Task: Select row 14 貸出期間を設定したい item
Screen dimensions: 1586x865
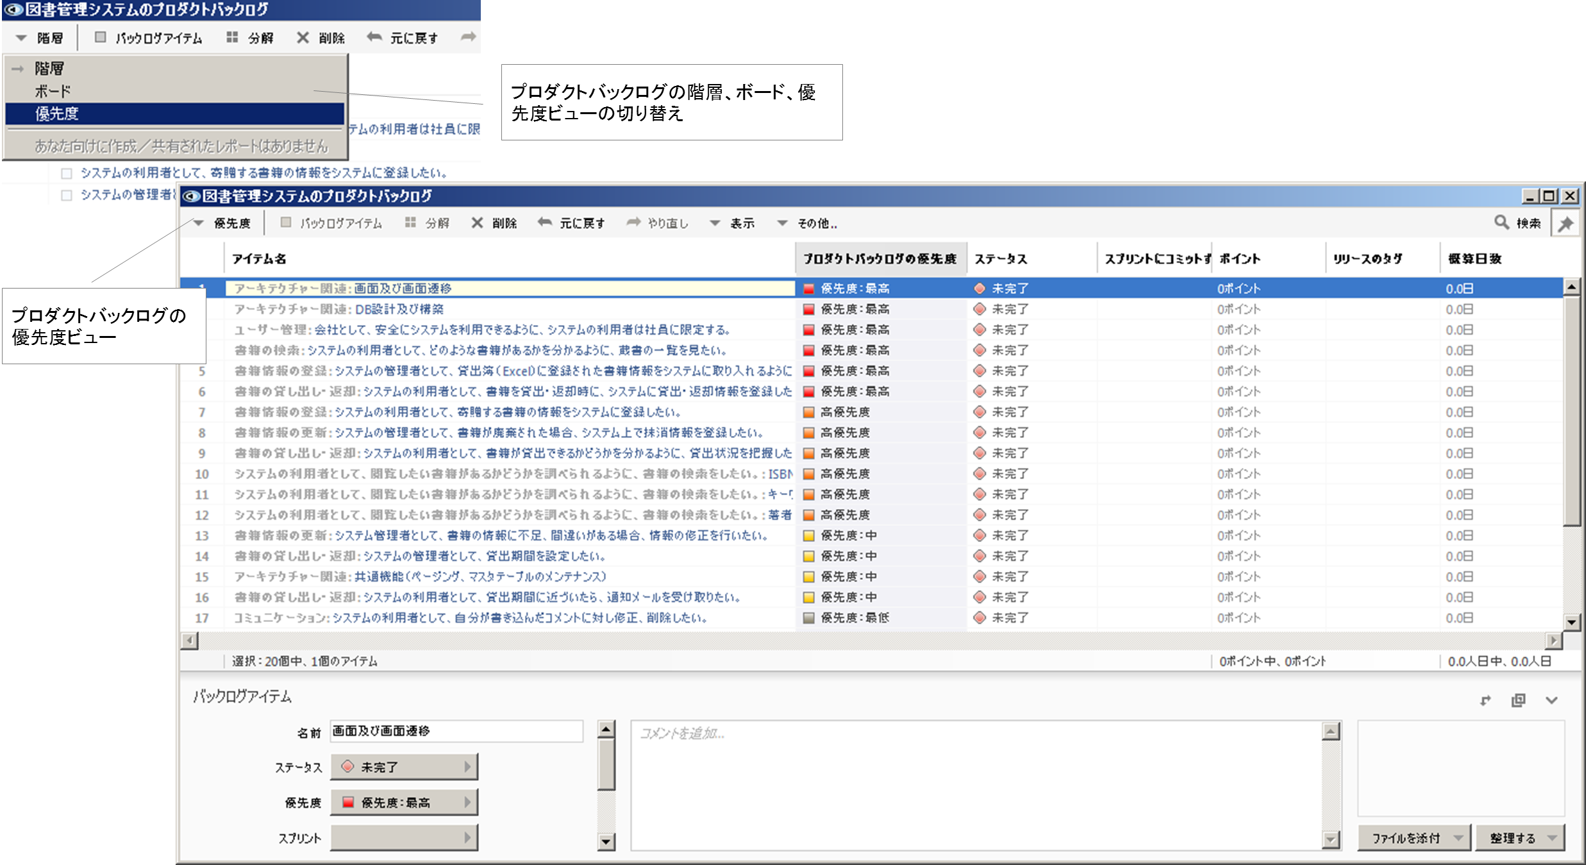Action: pyautogui.click(x=872, y=557)
